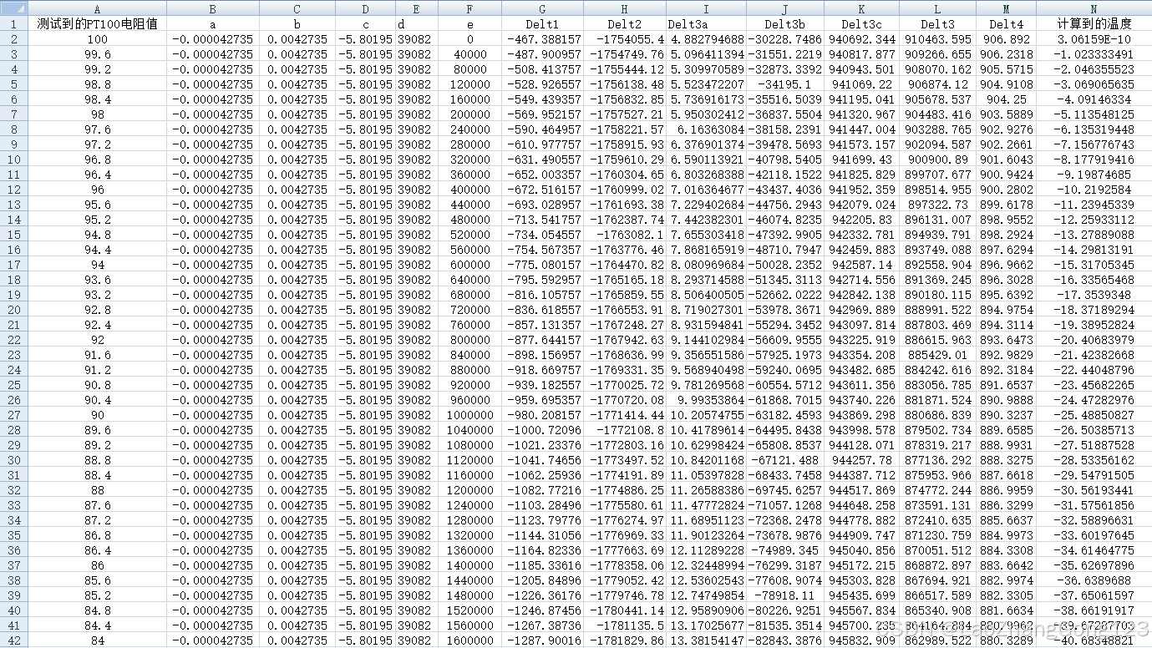Select column L header letter
Screen dimensions: 1152x648
click(x=937, y=8)
